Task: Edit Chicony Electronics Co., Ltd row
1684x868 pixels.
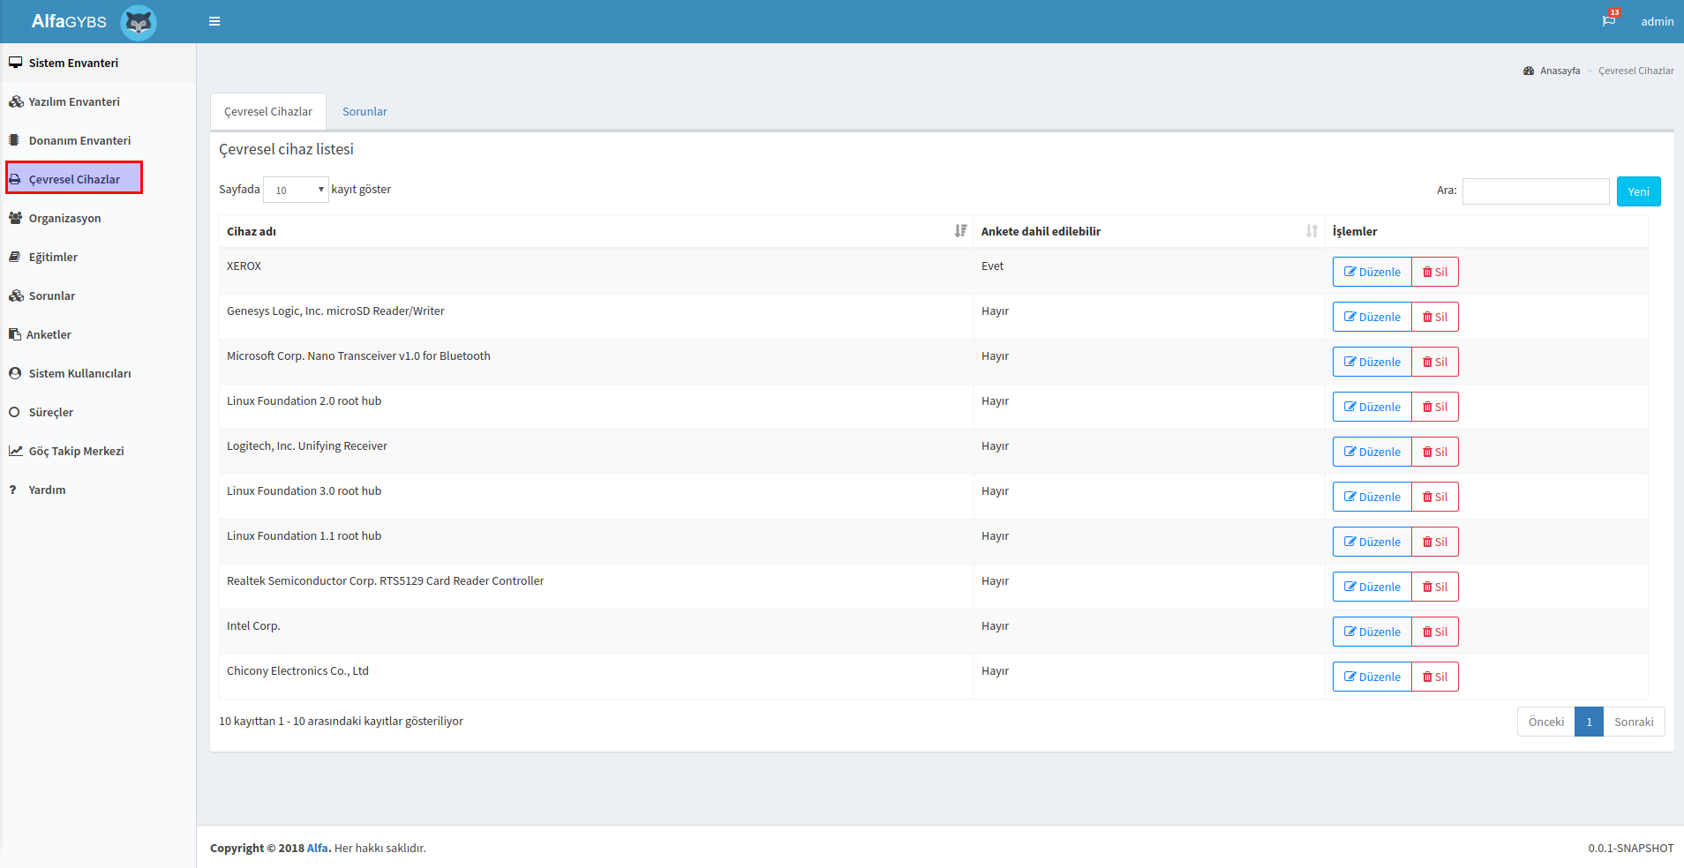Action: [x=1372, y=677]
